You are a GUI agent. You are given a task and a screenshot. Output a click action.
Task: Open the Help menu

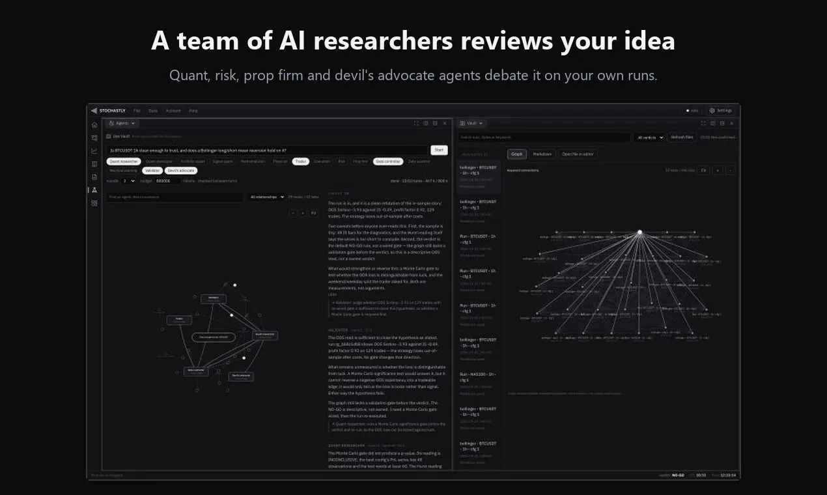(193, 111)
